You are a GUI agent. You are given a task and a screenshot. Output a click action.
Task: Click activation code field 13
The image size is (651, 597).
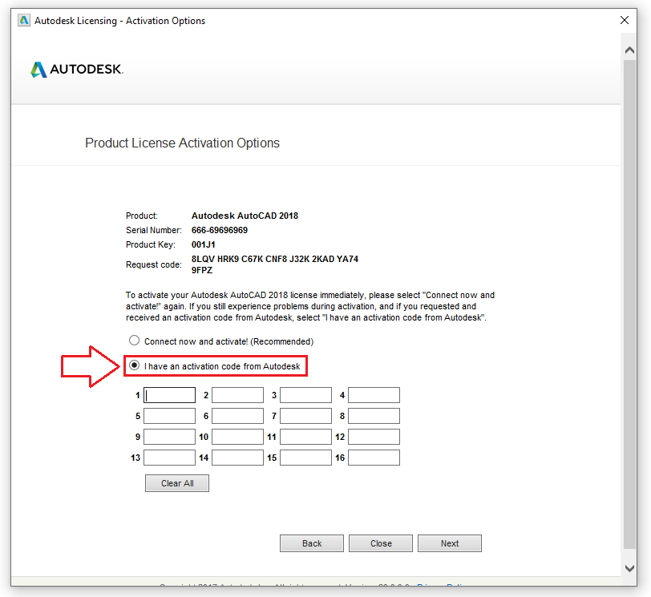169,458
